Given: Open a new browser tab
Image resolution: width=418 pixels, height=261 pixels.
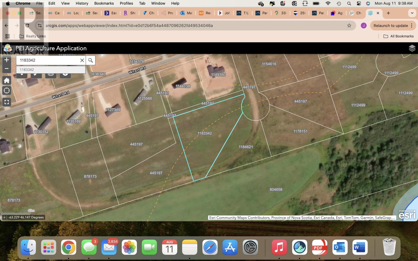Looking at the screenshot, I should click(388, 13).
